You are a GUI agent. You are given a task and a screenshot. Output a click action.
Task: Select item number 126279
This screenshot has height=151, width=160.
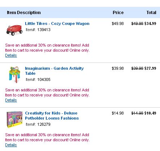tap(44, 124)
